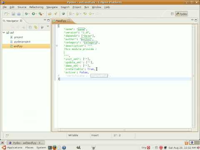Collapse the description docstring fold marker
This screenshot has height=150, width=200.
(57, 46)
